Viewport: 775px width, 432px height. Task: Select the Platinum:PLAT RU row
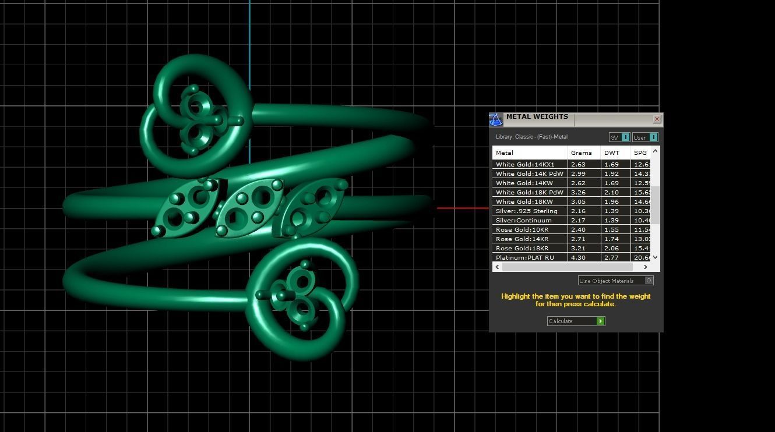(x=572, y=257)
